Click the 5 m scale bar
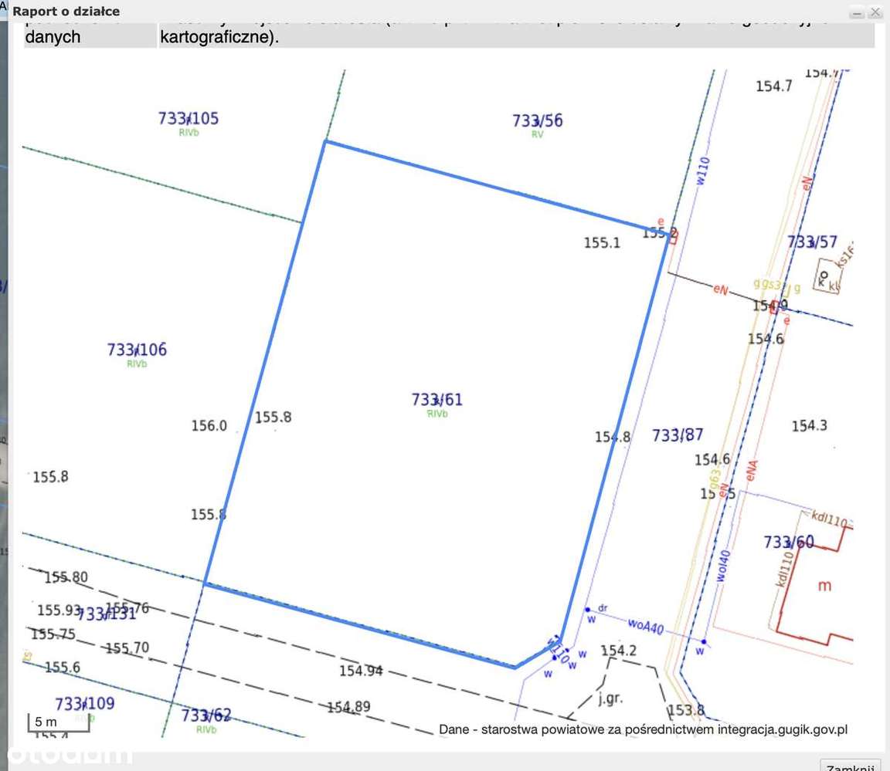 tap(59, 723)
